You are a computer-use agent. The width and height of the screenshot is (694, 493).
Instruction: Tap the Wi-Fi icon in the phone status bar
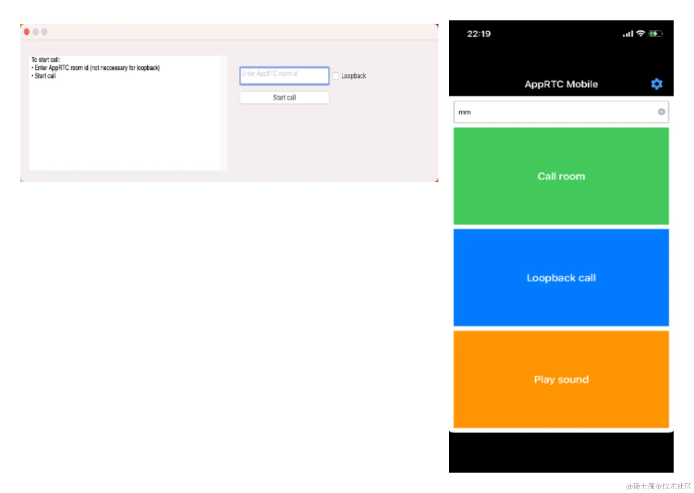pos(641,33)
